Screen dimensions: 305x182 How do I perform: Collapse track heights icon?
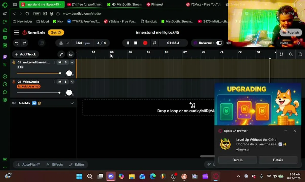(x=71, y=54)
